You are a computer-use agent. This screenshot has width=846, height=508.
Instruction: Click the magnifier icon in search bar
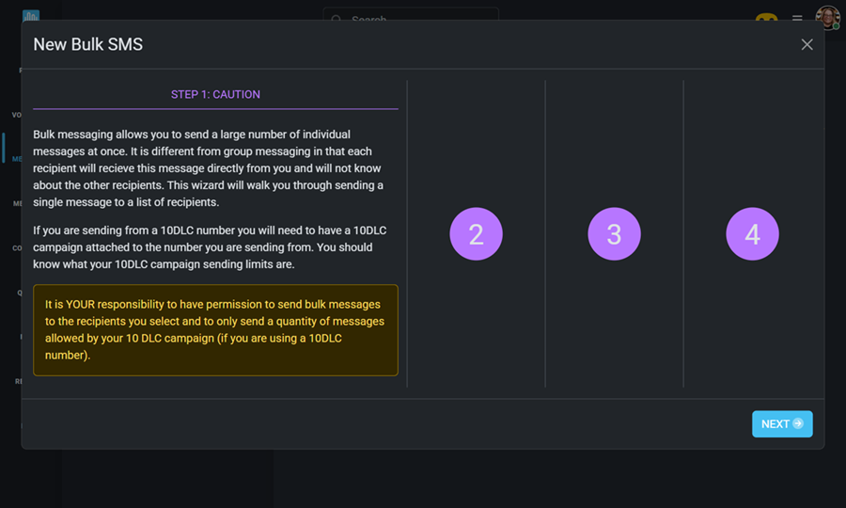click(x=337, y=18)
